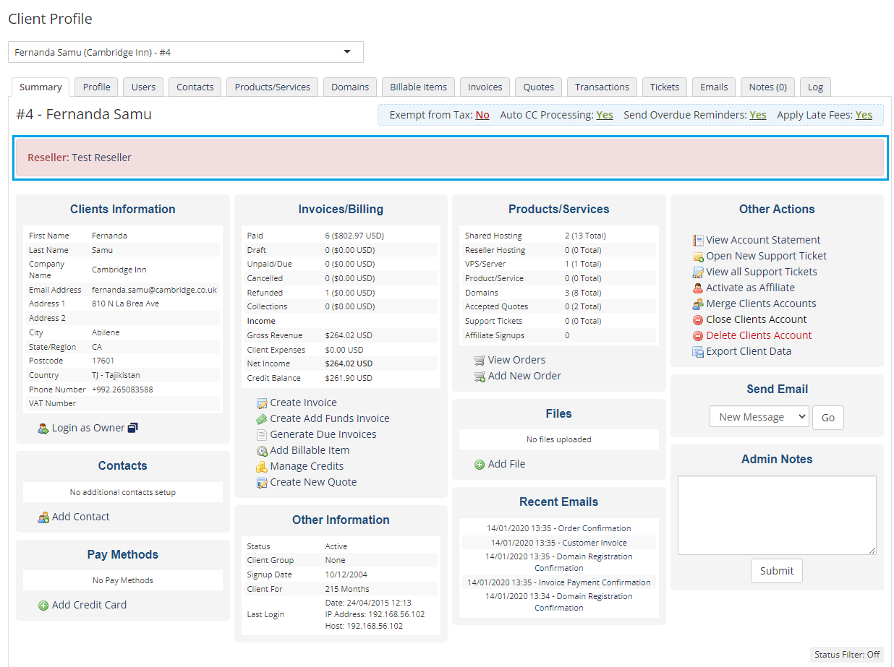Image resolution: width=894 pixels, height=667 pixels.
Task: Click the Status Filter: Off button
Action: pos(847,655)
